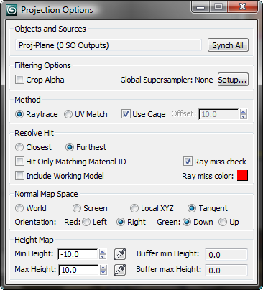Select the UV Match method

point(68,114)
